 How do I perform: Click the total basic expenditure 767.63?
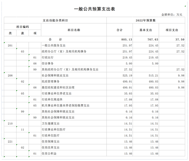click(x=153, y=39)
